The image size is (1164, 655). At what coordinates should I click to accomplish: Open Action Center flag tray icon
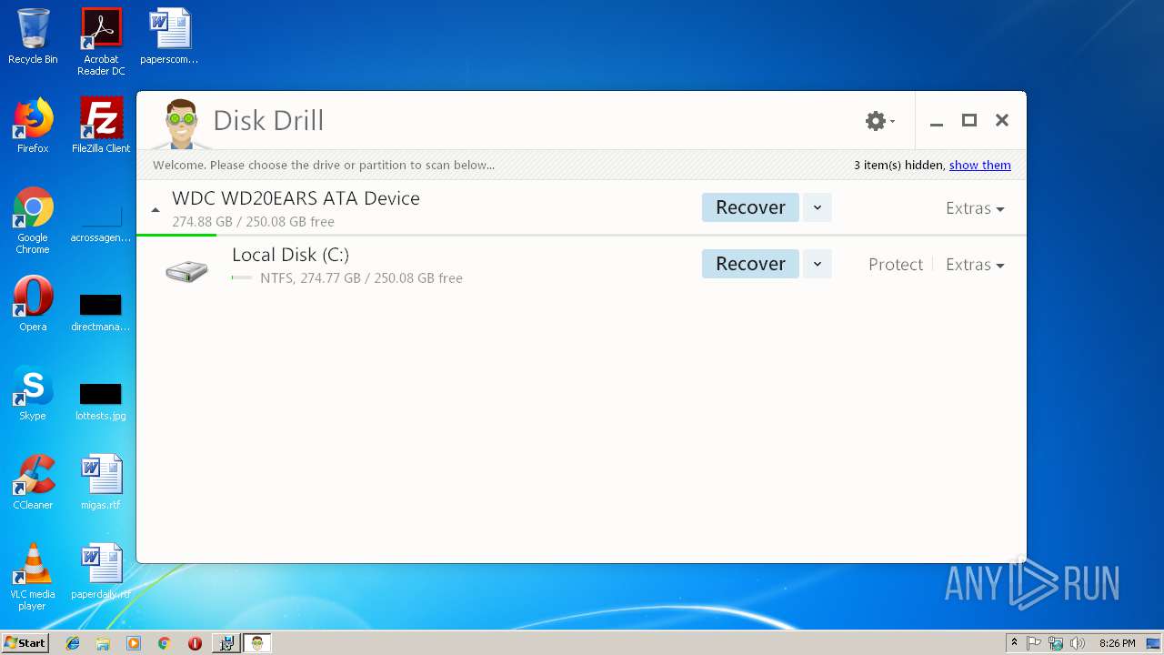click(1034, 643)
